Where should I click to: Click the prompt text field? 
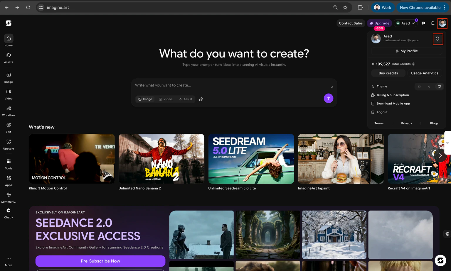coord(234,85)
